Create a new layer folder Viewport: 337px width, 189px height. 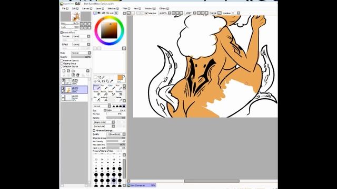73,71
